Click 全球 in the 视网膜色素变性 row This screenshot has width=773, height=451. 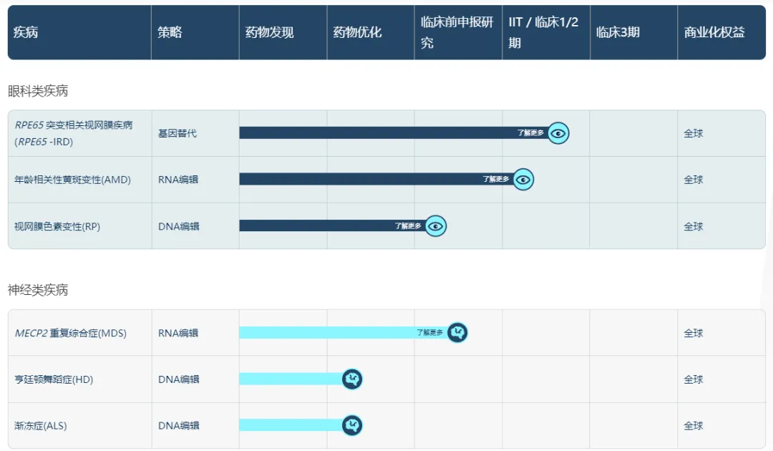tap(693, 226)
